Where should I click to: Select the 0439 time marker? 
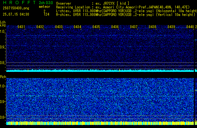171,27
